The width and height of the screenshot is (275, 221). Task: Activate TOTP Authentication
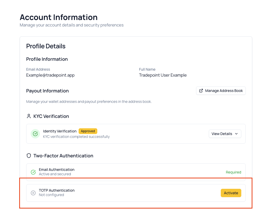[231, 193]
